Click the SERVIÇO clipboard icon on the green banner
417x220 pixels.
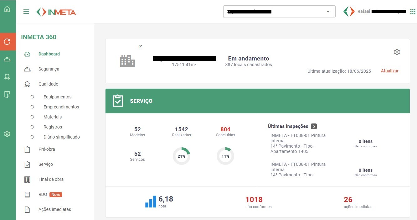pyautogui.click(x=118, y=101)
